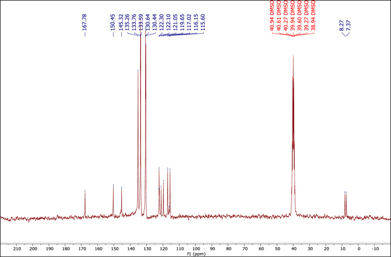The height and width of the screenshot is (257, 391).
Task: Pick the 130.64 peak label
Action: coord(148,22)
